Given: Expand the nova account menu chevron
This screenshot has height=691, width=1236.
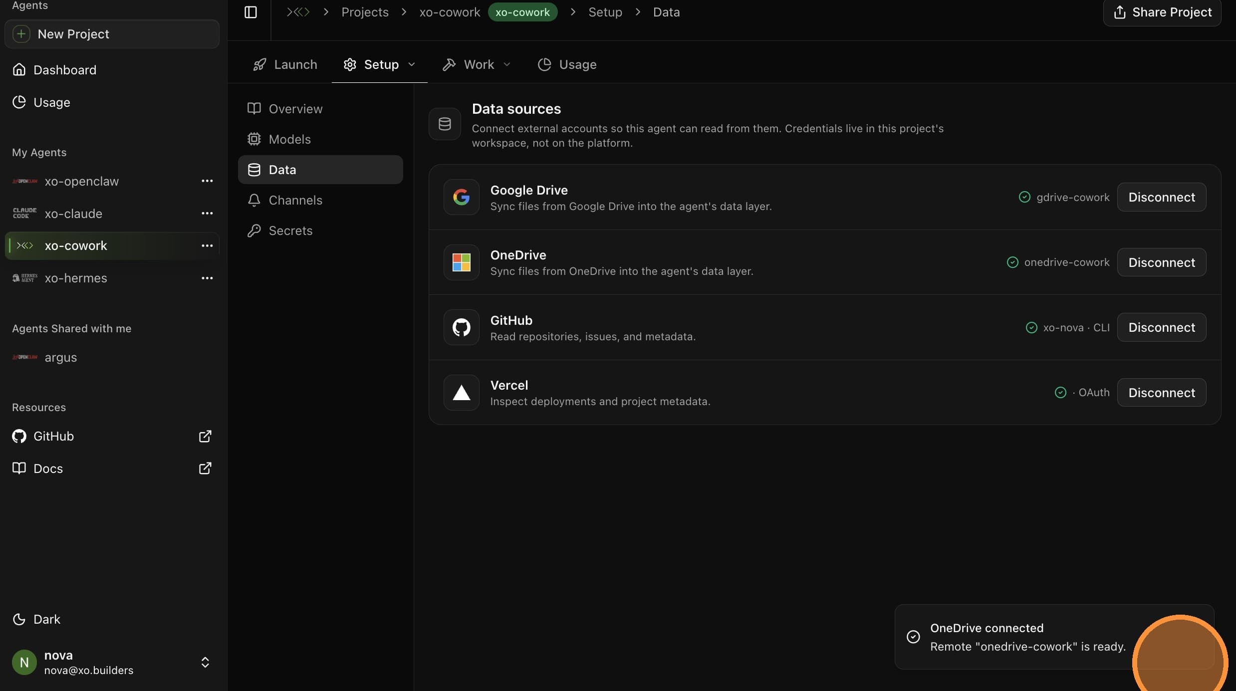Looking at the screenshot, I should click(x=205, y=662).
